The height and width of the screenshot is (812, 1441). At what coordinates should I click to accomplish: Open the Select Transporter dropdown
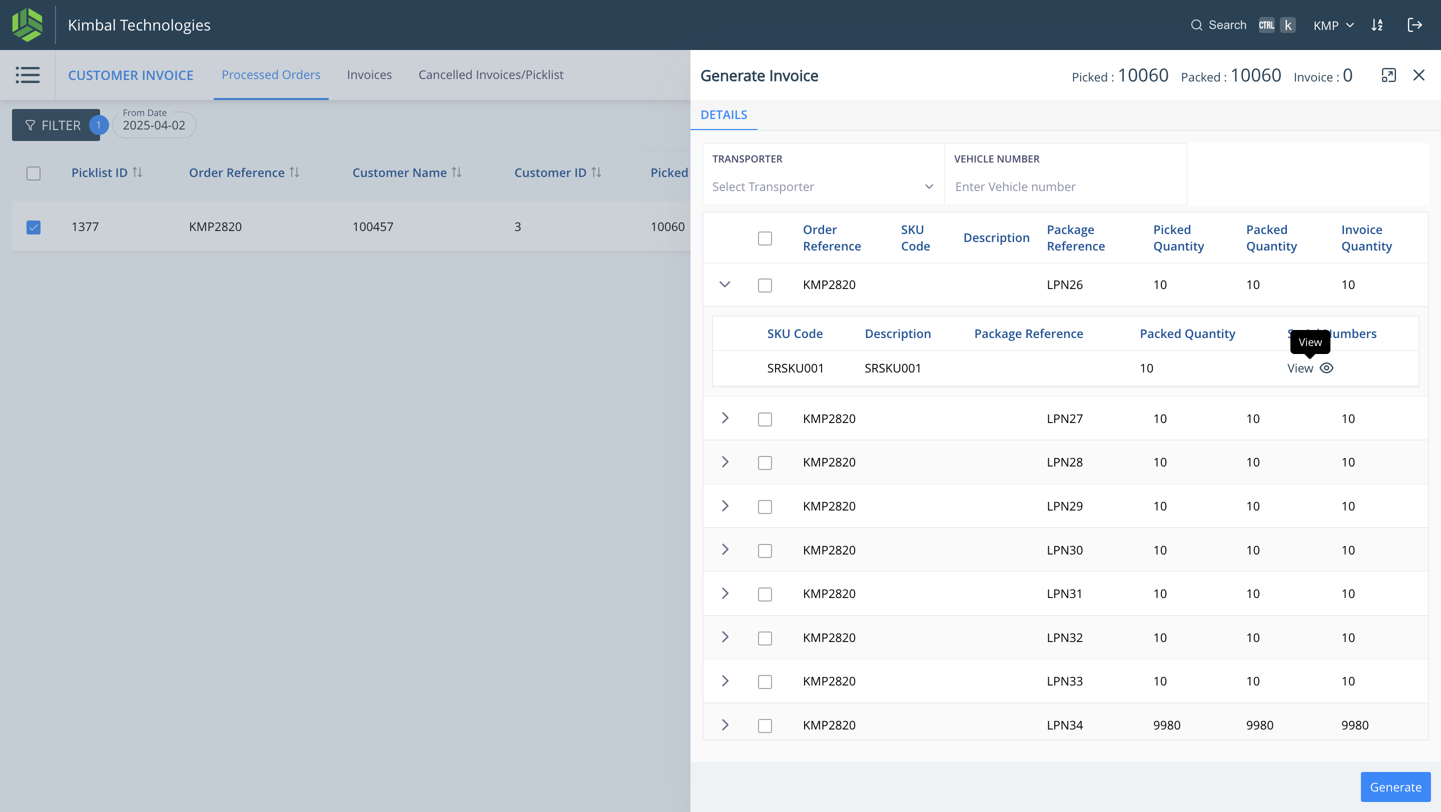823,186
